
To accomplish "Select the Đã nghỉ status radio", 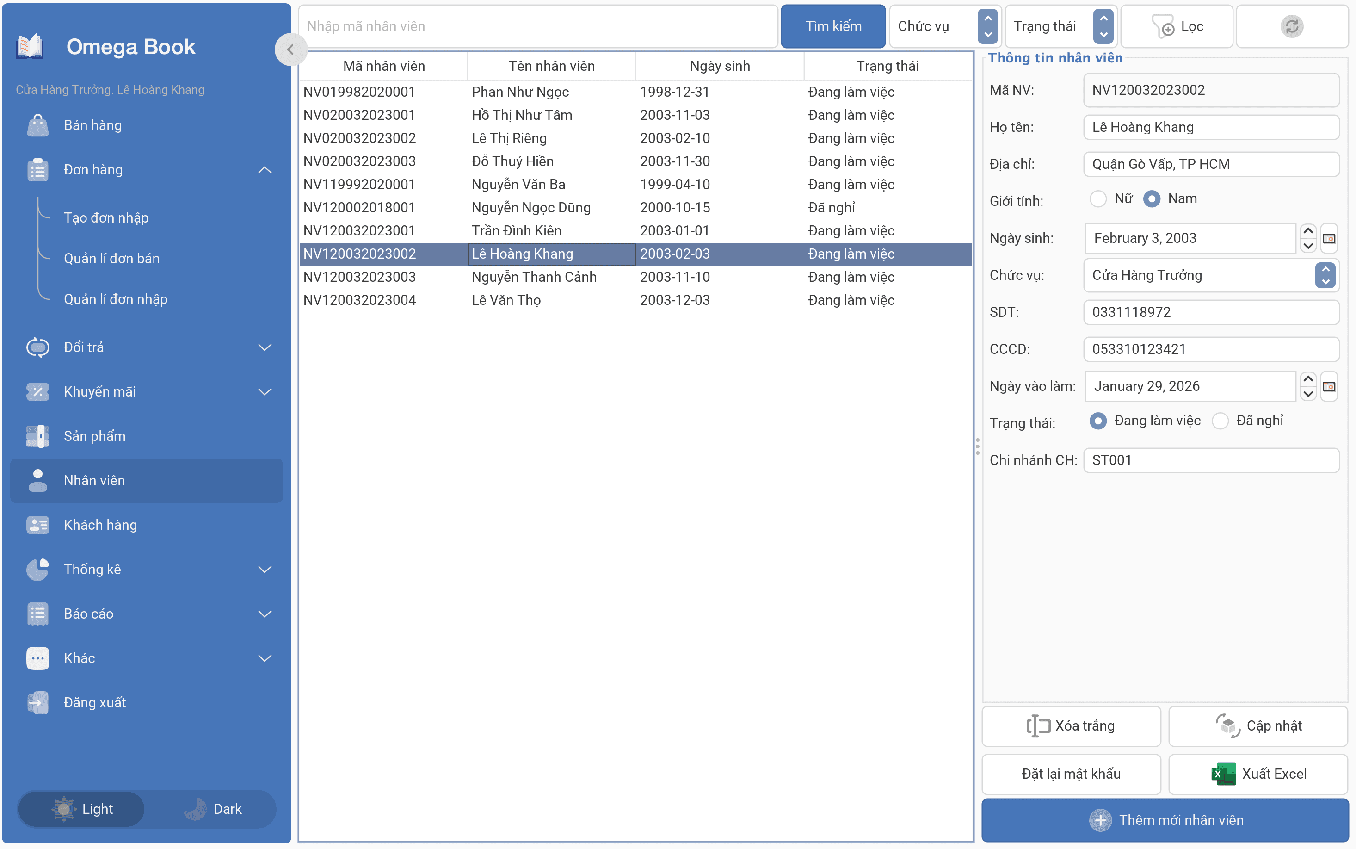I will [1220, 421].
